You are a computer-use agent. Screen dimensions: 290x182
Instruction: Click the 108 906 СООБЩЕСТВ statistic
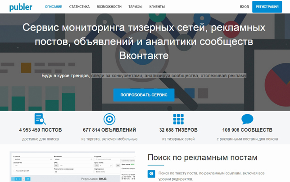tap(247, 130)
